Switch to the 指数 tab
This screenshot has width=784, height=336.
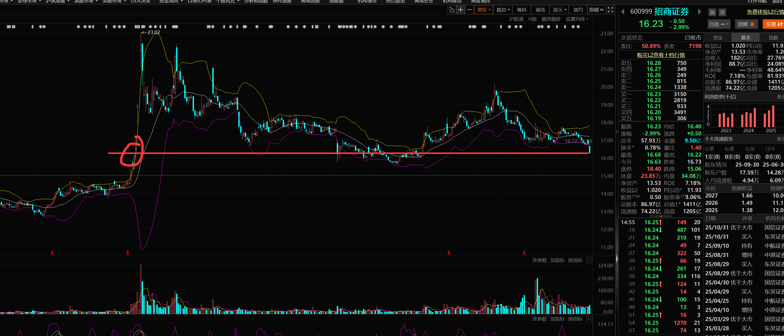(773, 38)
